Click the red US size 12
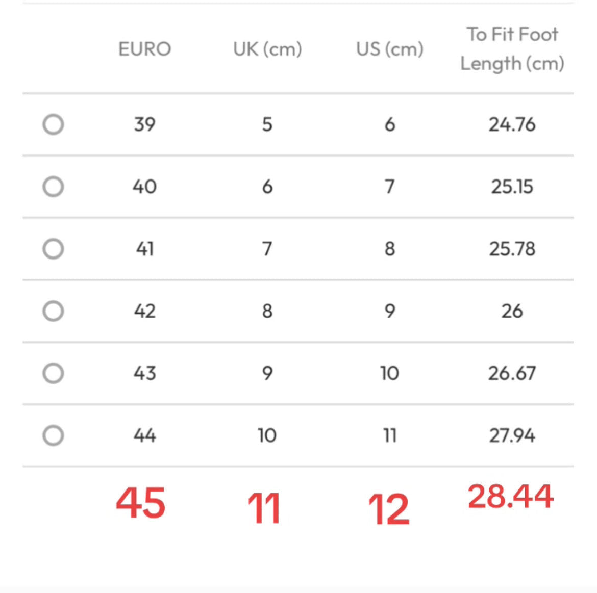The height and width of the screenshot is (593, 597). [389, 509]
